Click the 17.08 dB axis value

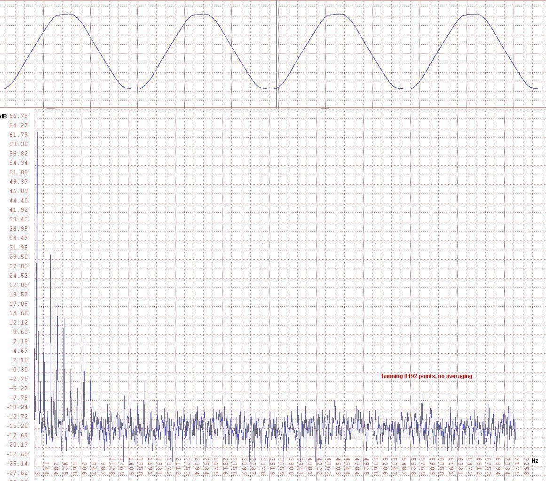coord(18,304)
